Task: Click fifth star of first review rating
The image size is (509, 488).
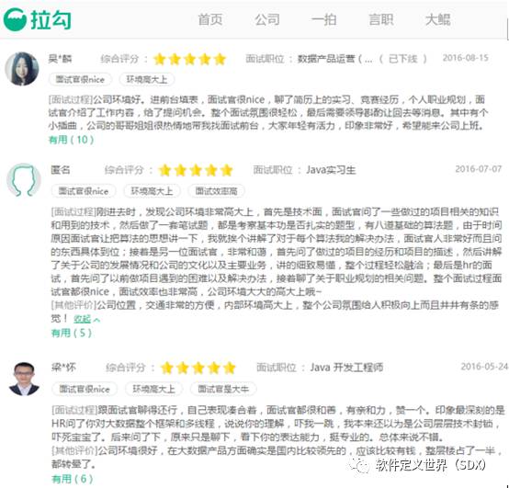Action: (x=221, y=59)
